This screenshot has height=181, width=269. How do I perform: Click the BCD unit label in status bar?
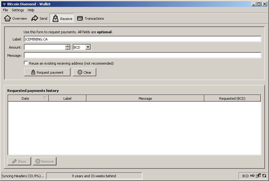coord(245,176)
